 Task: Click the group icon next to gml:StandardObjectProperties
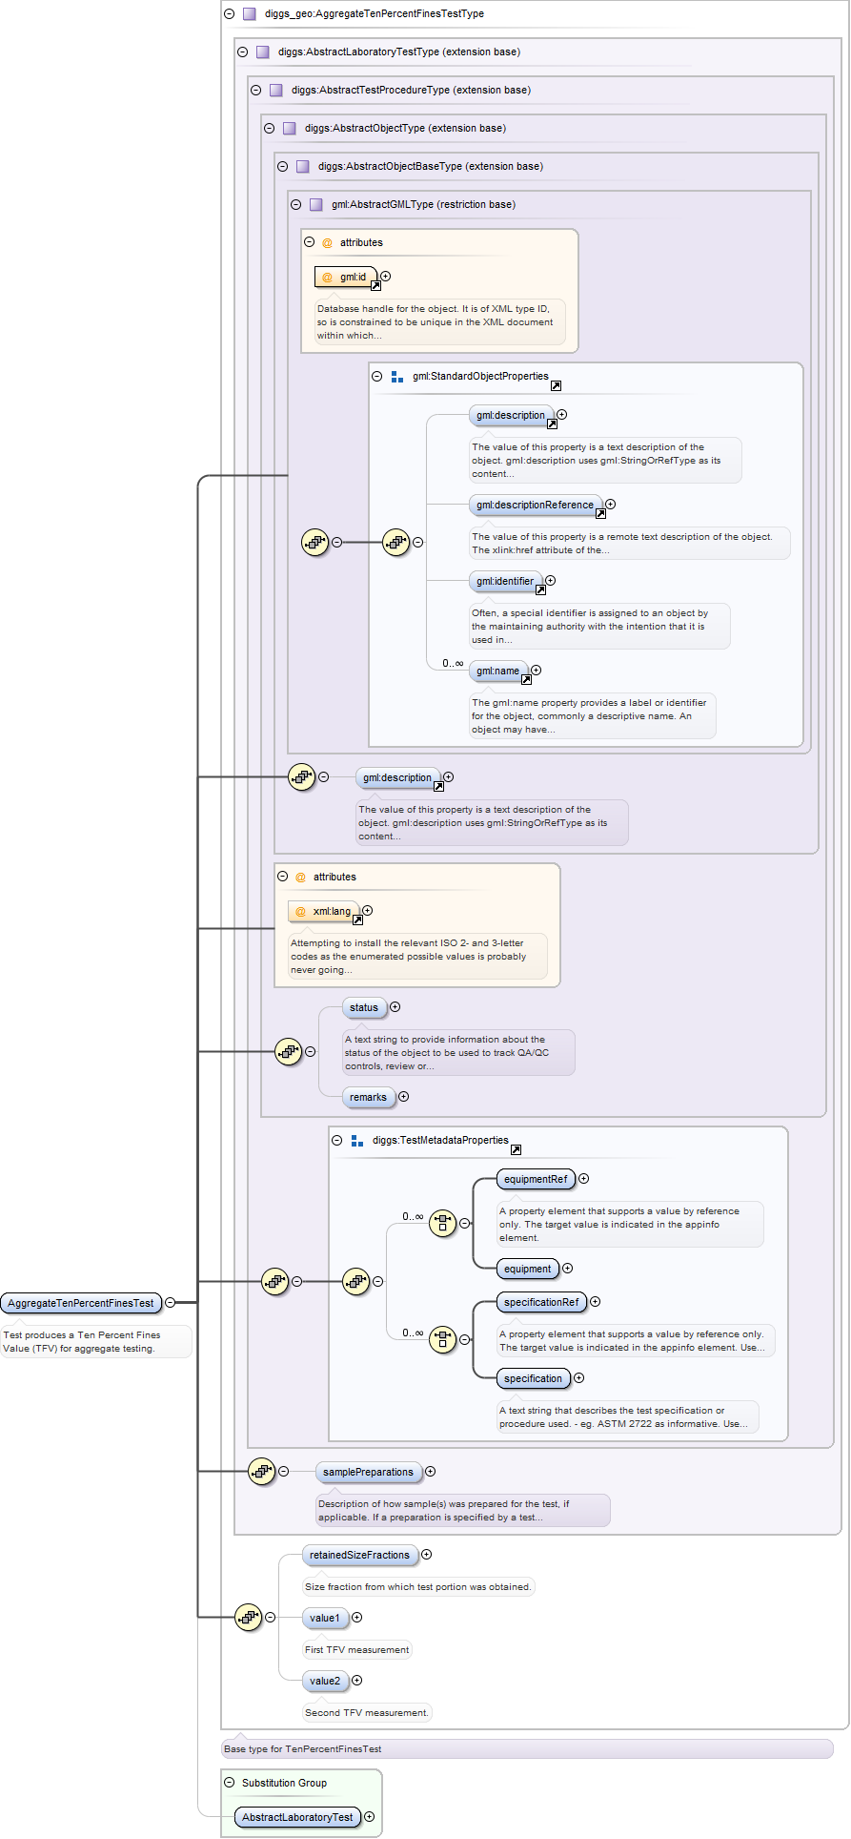point(397,377)
